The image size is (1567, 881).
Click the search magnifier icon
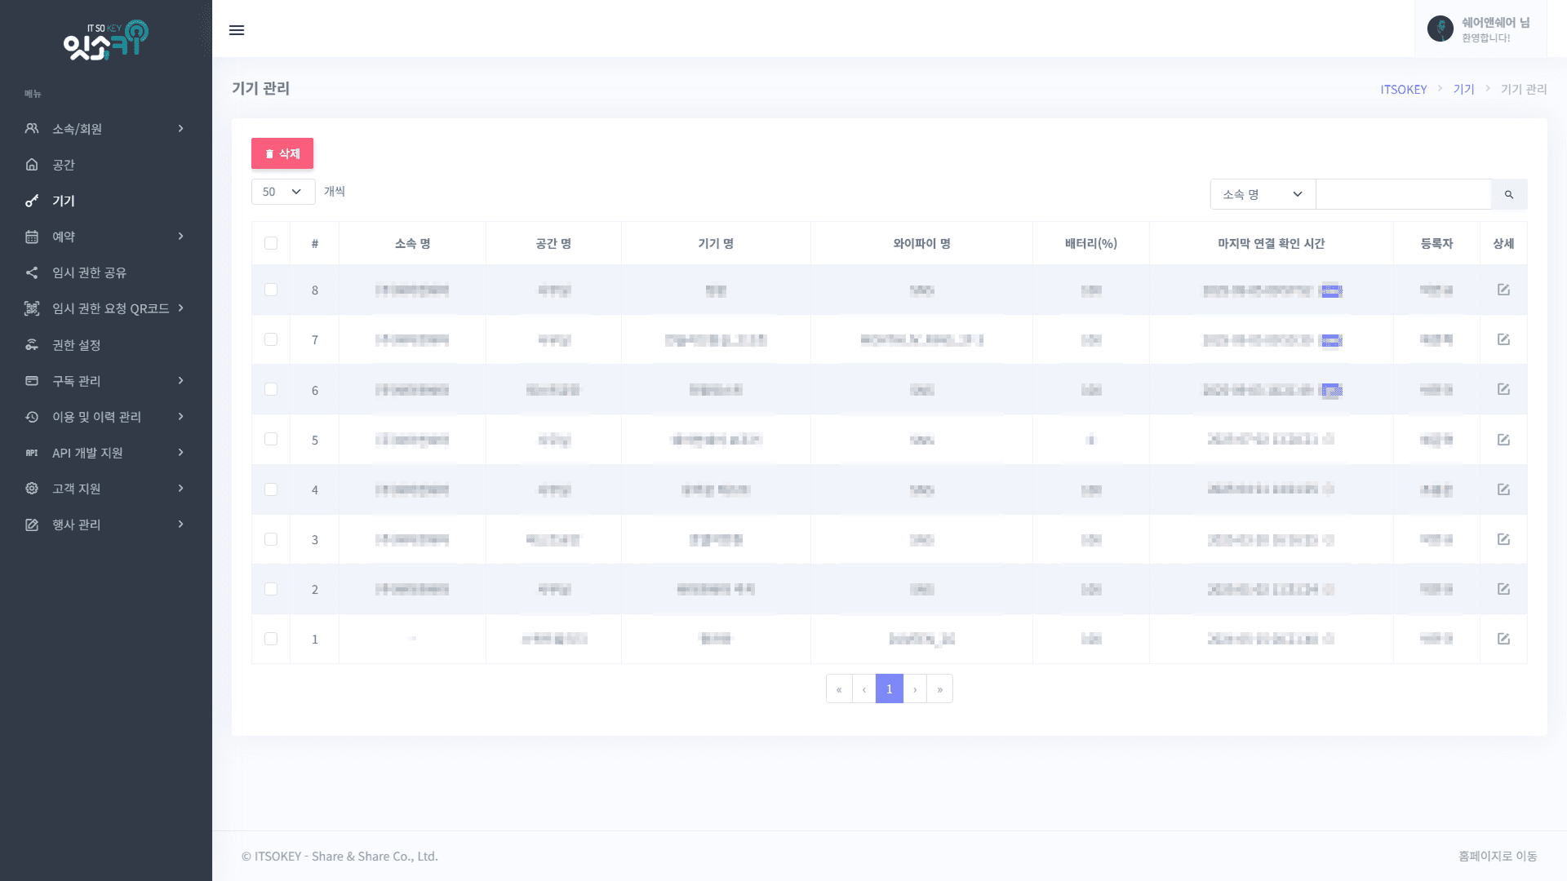(1508, 194)
